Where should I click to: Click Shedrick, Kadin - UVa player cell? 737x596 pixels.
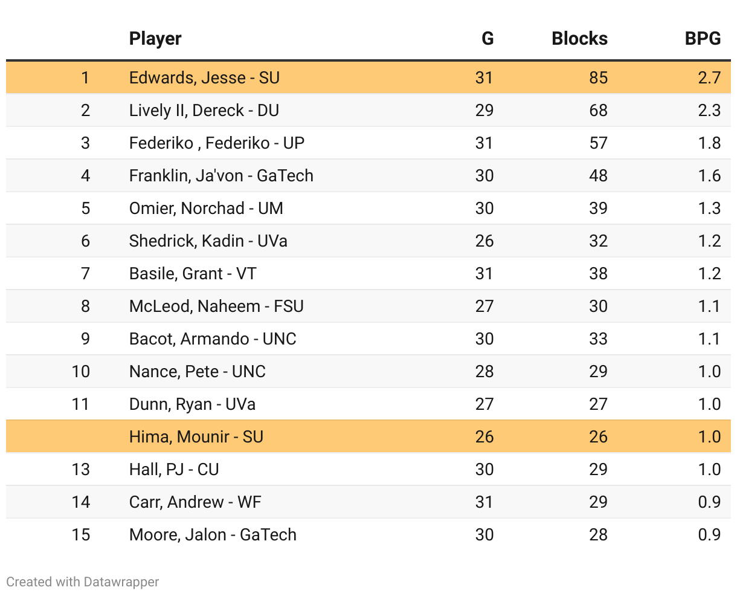point(208,241)
